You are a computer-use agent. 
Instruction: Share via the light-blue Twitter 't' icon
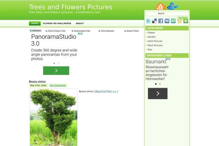pos(148,21)
